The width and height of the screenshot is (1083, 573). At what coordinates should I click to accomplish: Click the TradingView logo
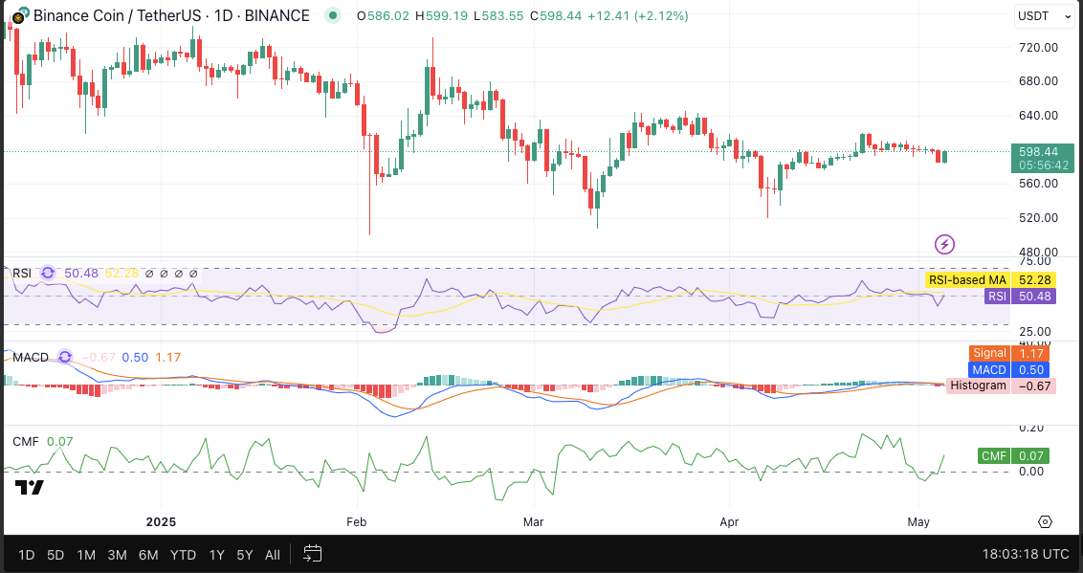[x=30, y=488]
